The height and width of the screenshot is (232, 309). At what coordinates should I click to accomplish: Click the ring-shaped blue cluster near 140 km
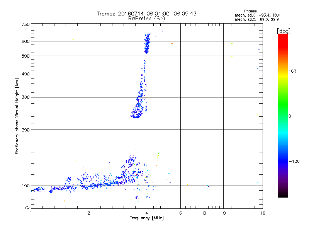click(x=132, y=159)
